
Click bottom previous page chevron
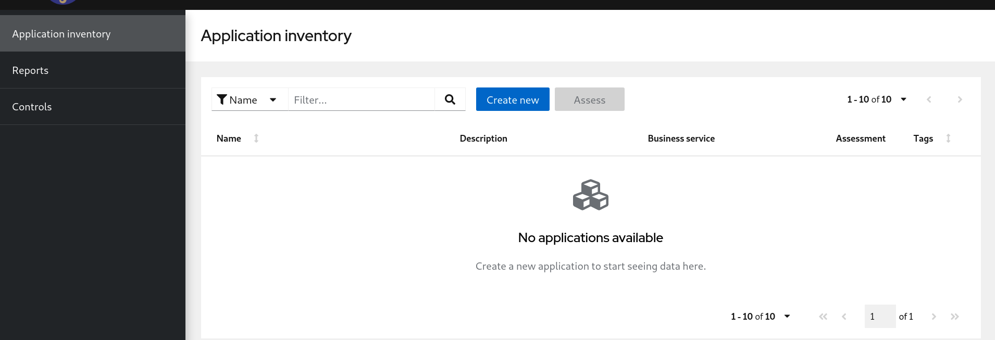844,317
